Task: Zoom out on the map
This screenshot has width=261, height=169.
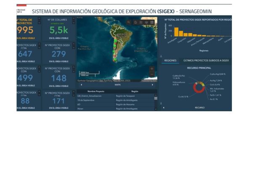Action: pyautogui.click(x=152, y=74)
